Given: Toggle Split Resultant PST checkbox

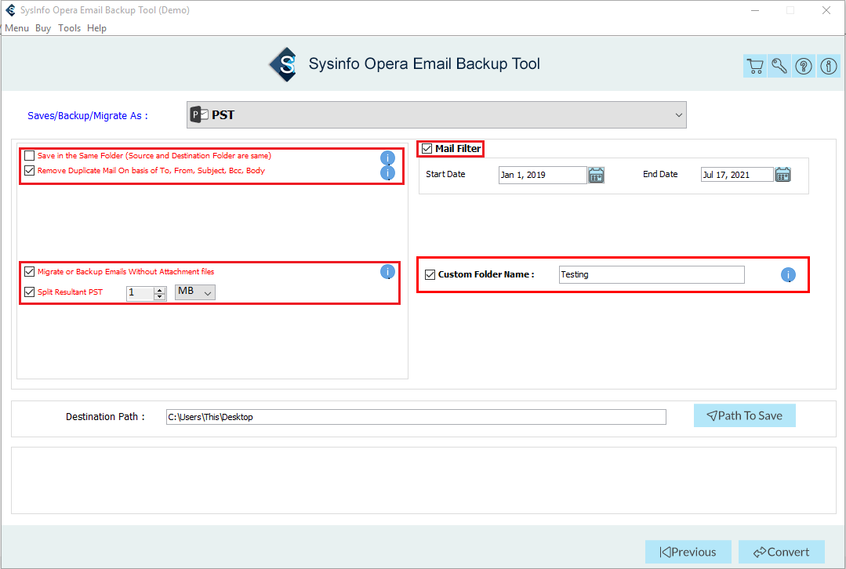Looking at the screenshot, I should pyautogui.click(x=30, y=292).
